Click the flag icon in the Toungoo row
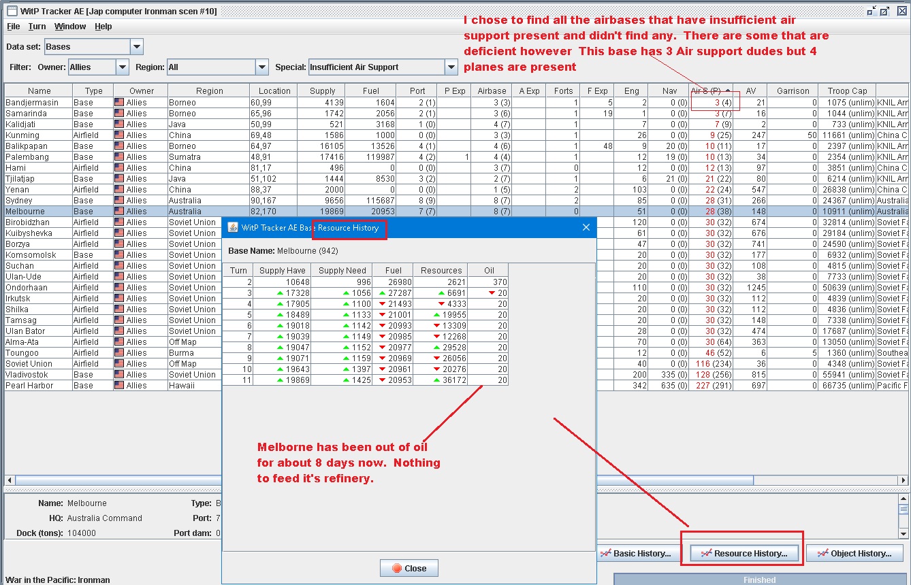The width and height of the screenshot is (911, 585). tap(119, 353)
